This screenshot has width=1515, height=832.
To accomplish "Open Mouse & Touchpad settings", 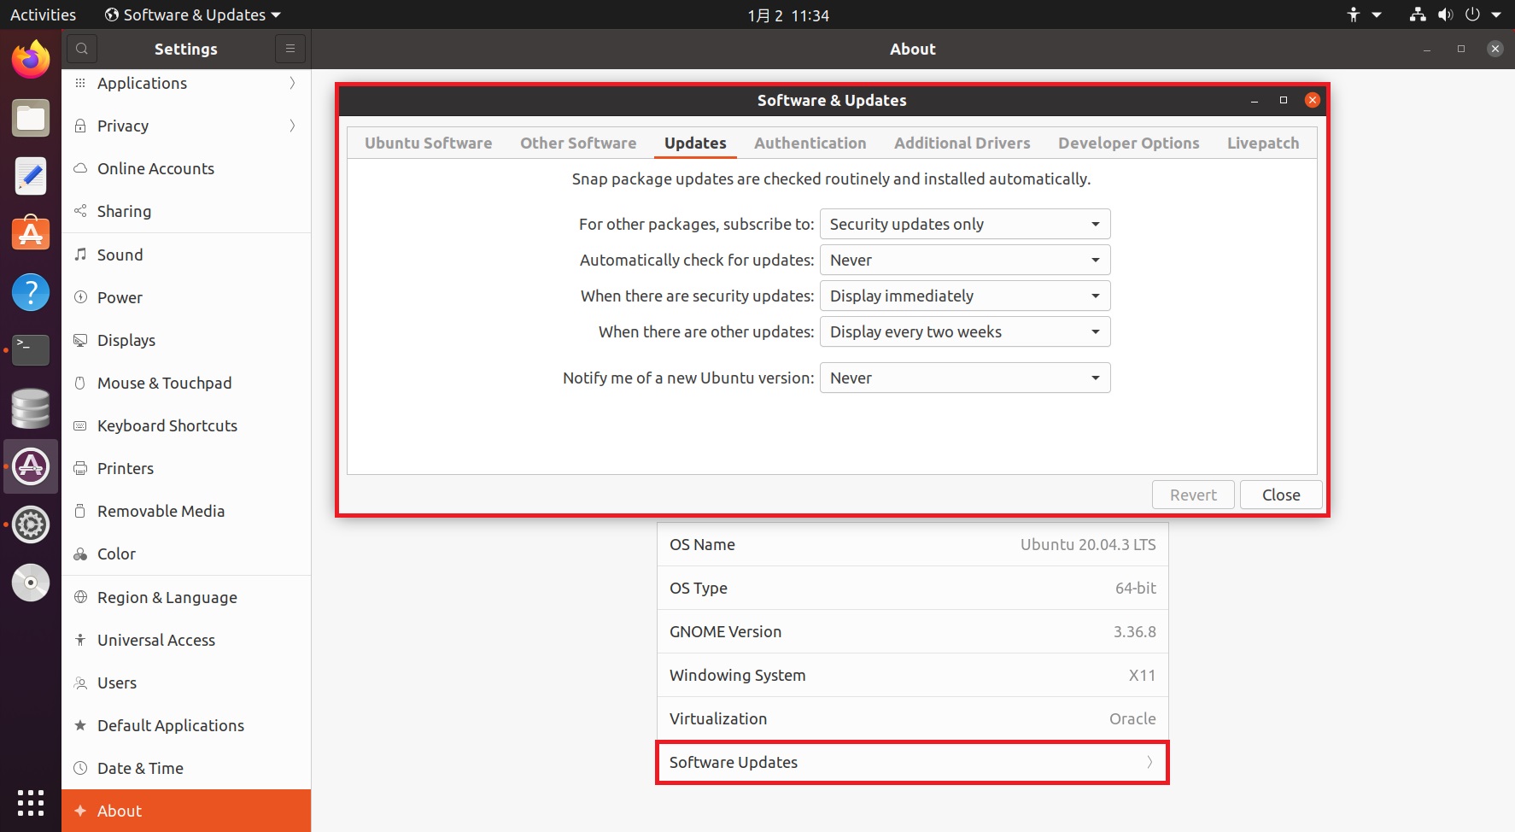I will 186,383.
